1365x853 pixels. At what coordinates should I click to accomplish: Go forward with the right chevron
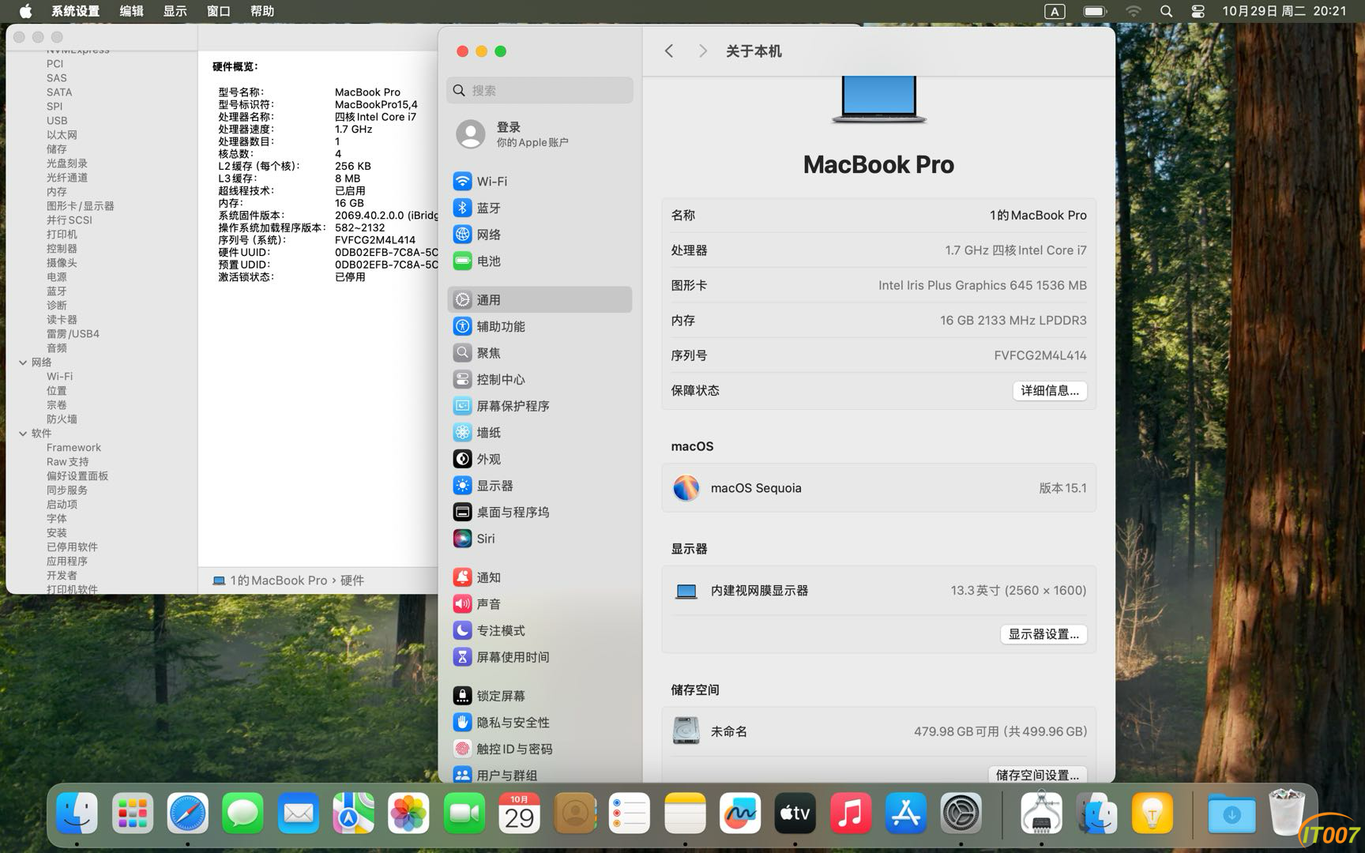[702, 51]
